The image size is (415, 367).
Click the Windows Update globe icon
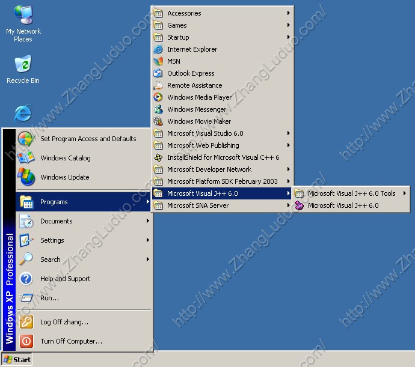[26, 177]
